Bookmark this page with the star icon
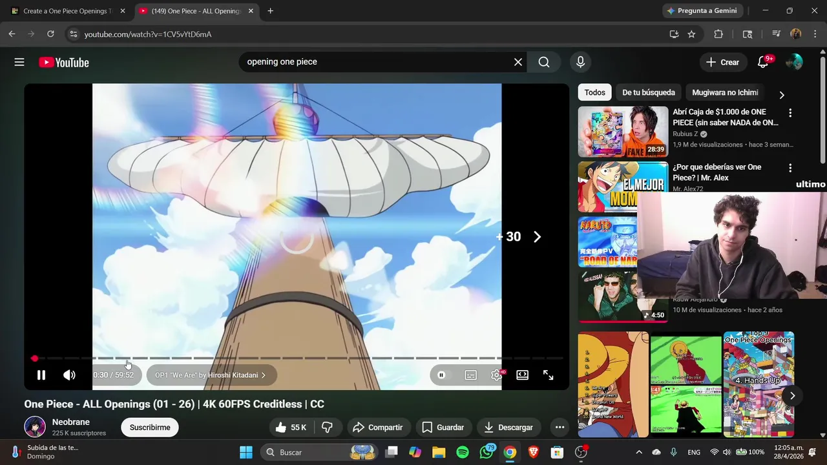Image resolution: width=827 pixels, height=465 pixels. (x=691, y=34)
